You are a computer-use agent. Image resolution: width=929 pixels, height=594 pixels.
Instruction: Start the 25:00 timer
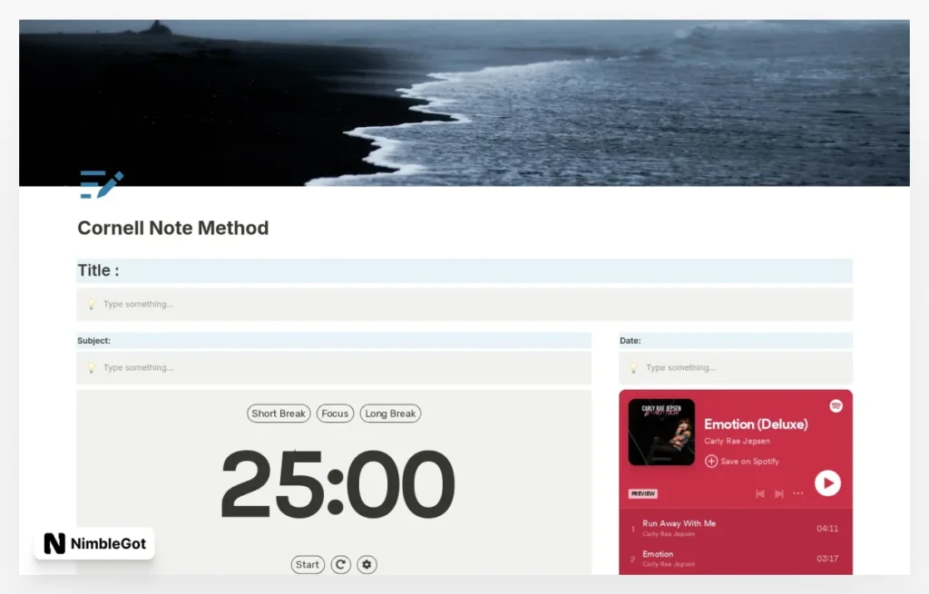pyautogui.click(x=308, y=564)
